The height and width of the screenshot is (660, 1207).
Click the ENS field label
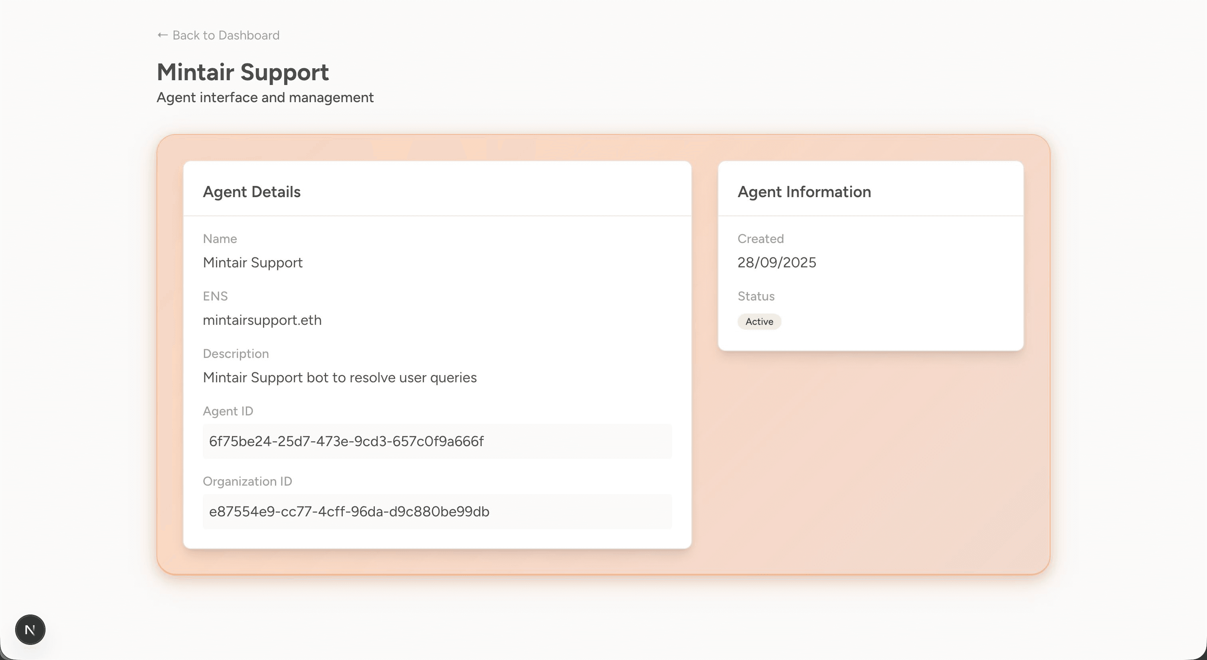coord(215,296)
